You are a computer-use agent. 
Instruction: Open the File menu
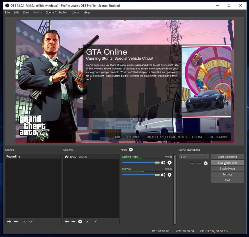coord(7,12)
